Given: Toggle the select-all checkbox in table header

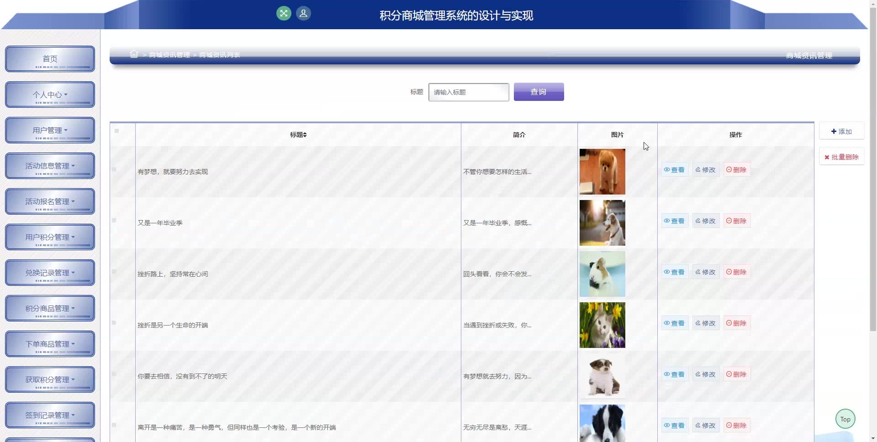Looking at the screenshot, I should coord(117,131).
